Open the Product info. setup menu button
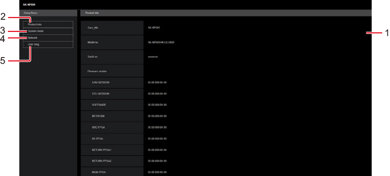 (48, 24)
